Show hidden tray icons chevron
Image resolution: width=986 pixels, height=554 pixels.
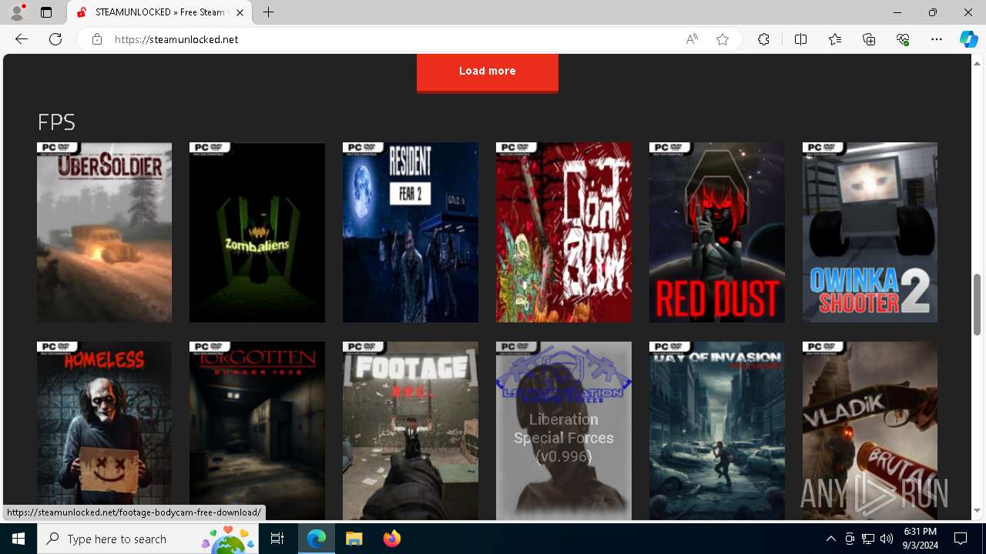(x=830, y=539)
